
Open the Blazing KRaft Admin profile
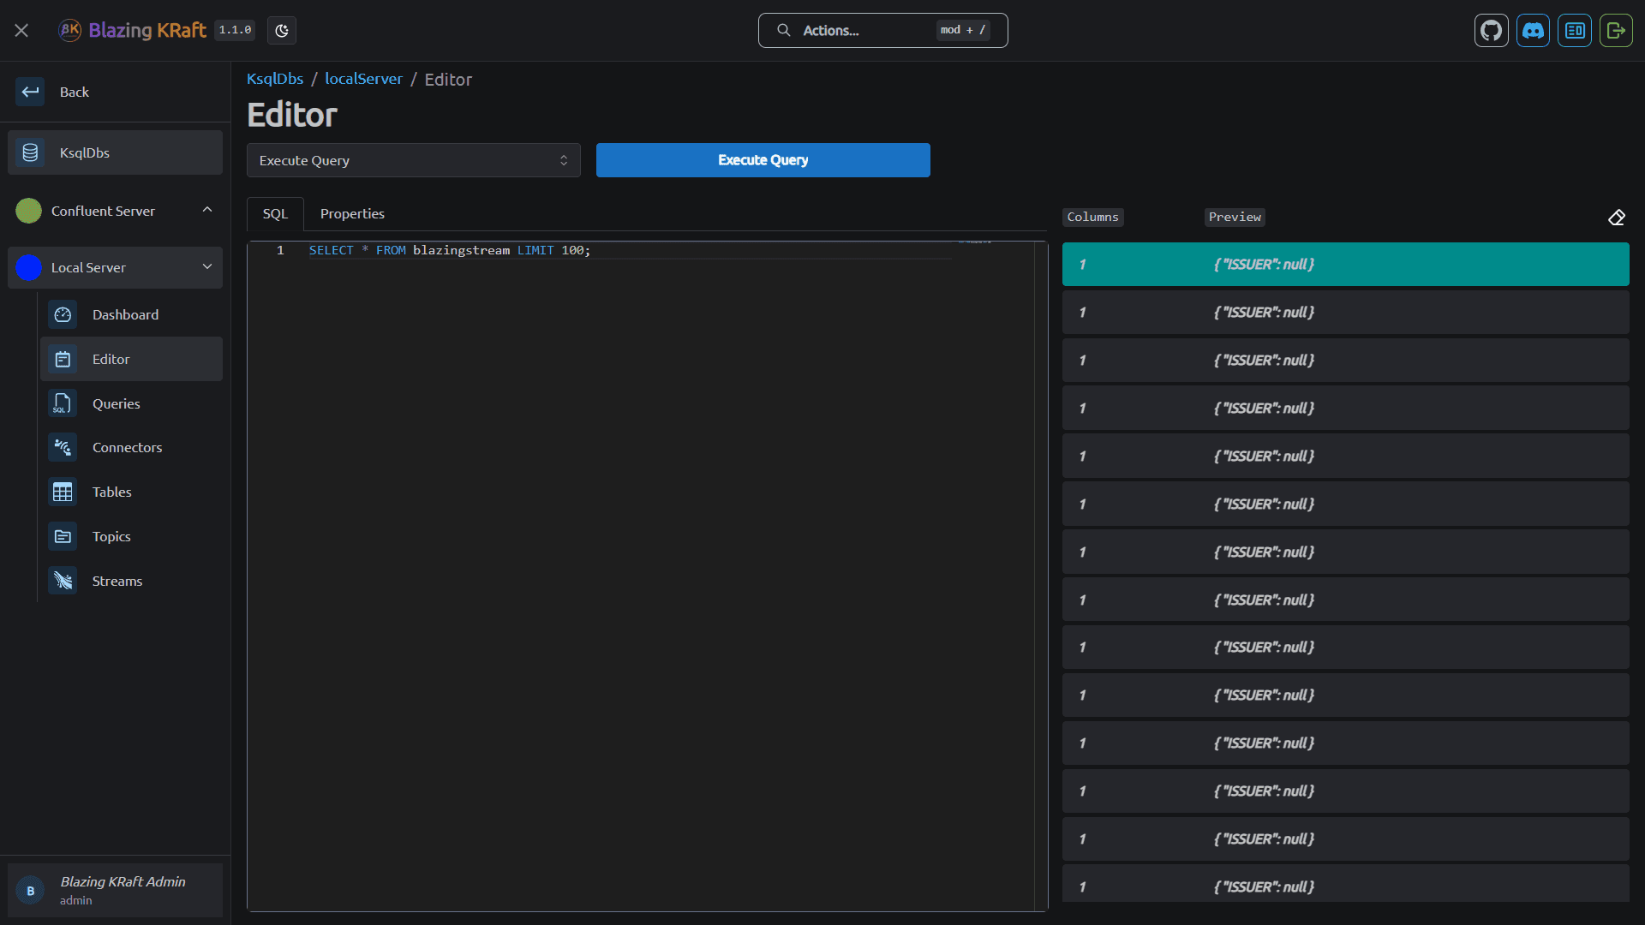click(116, 890)
